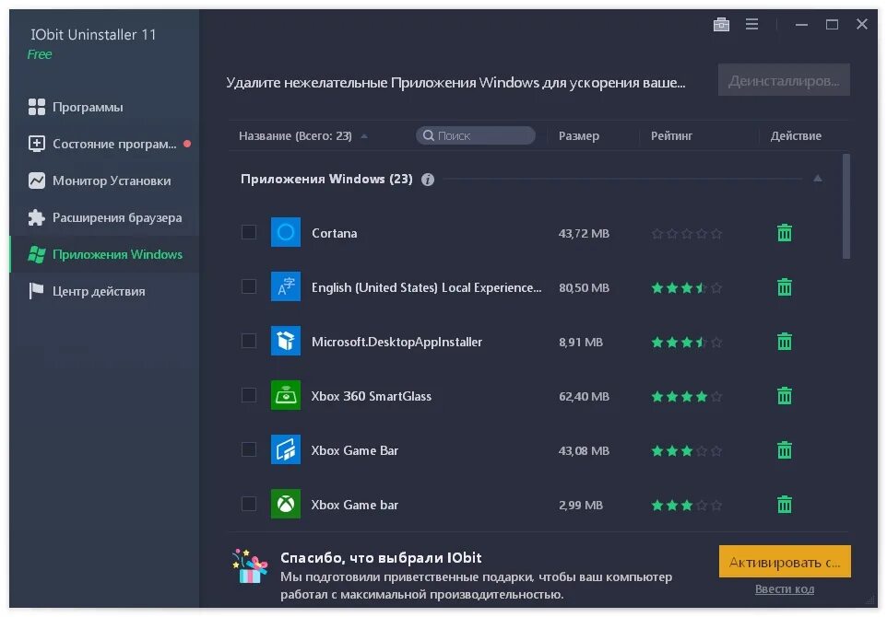Delete the 2,99 MB Xbox Game bar

[x=785, y=504]
